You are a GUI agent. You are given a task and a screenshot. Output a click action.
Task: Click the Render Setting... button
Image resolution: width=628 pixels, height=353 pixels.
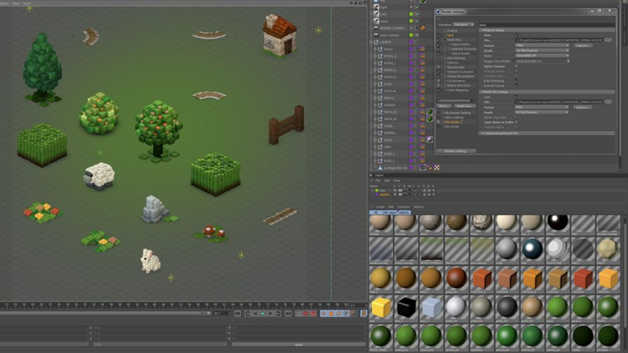tap(456, 152)
